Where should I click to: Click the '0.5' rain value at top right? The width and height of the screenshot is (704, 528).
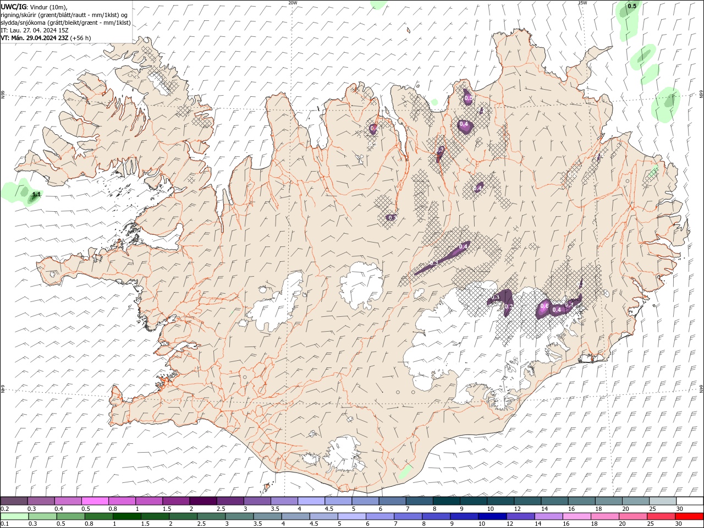(632, 6)
